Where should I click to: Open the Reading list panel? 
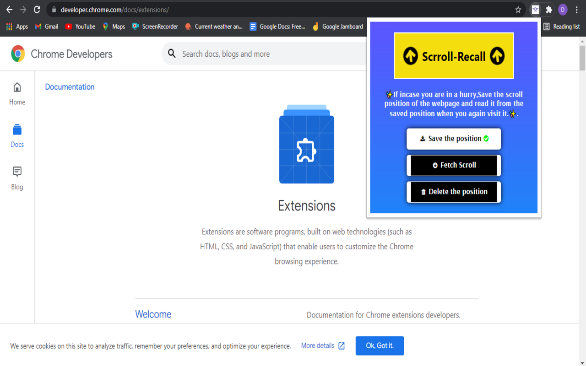tap(561, 27)
